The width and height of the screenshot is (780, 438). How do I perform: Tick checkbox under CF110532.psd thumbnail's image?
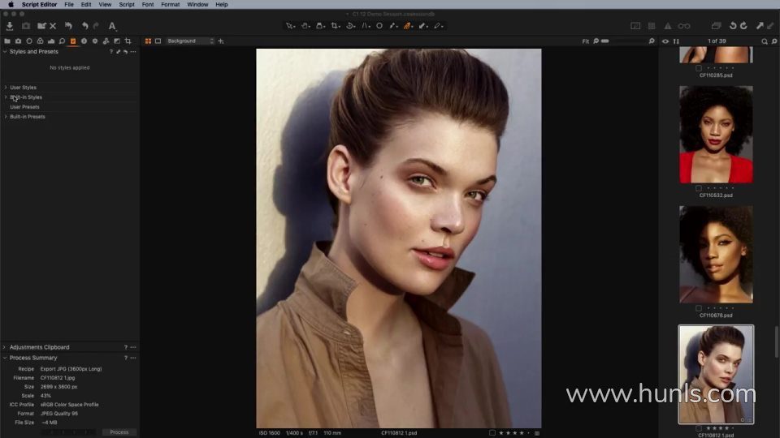(x=699, y=188)
